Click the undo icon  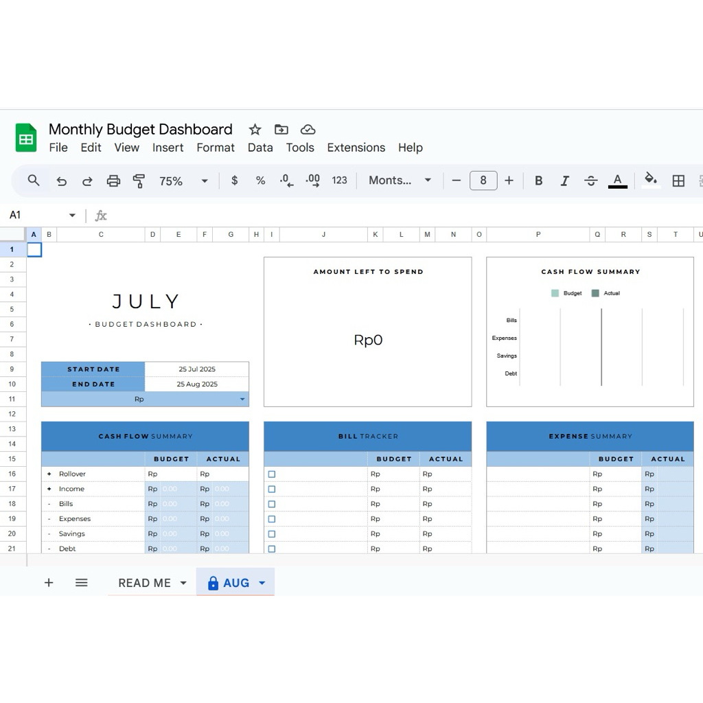pyautogui.click(x=61, y=181)
